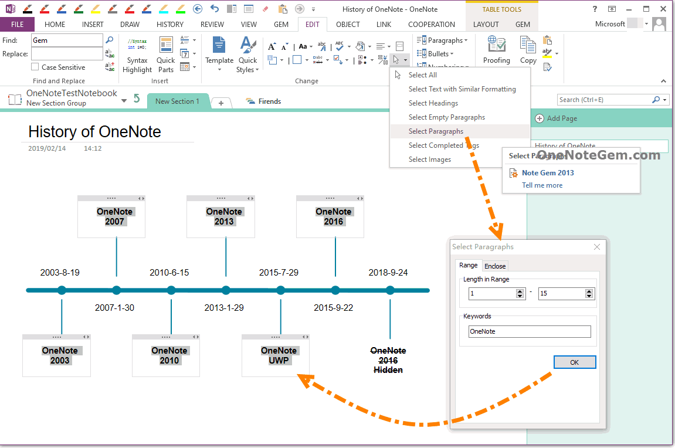Screen dimensions: 675x448
Task: Open the GEM ribbon tab
Action: 281,25
